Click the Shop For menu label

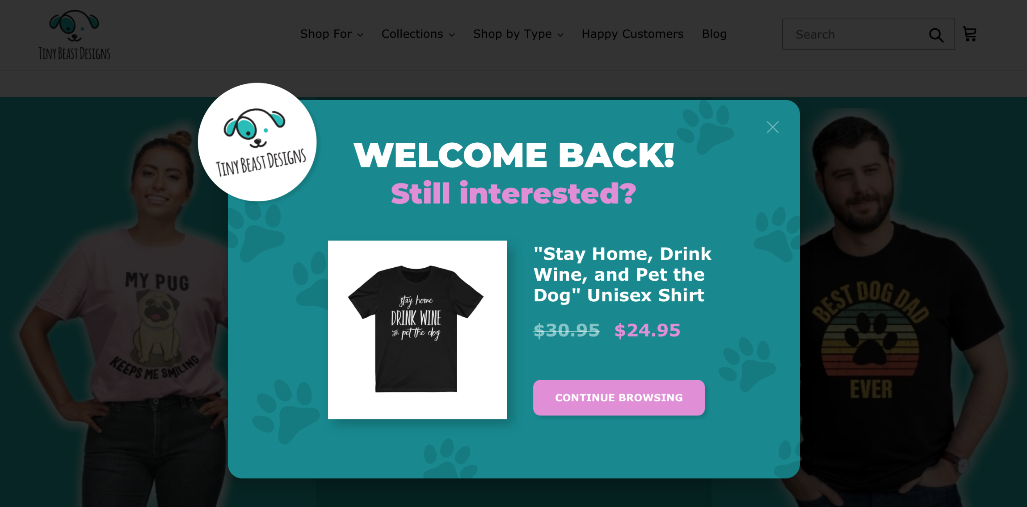326,34
